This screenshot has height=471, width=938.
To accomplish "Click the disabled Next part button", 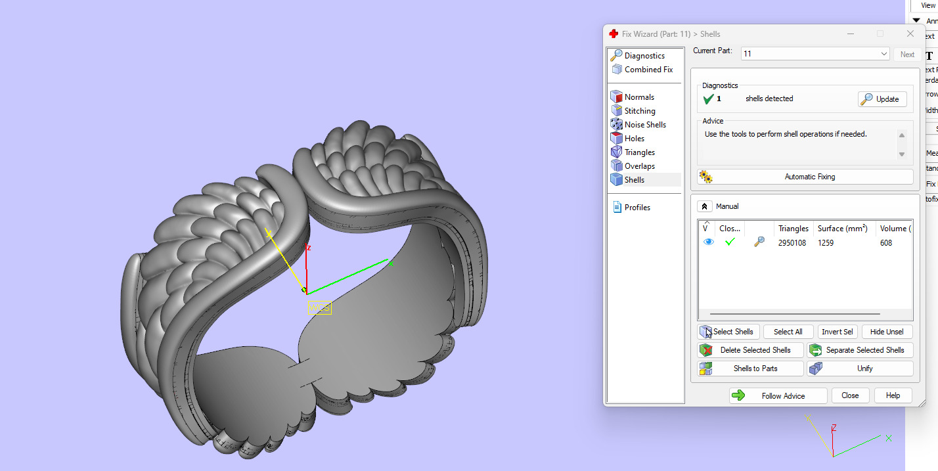I will [x=907, y=55].
